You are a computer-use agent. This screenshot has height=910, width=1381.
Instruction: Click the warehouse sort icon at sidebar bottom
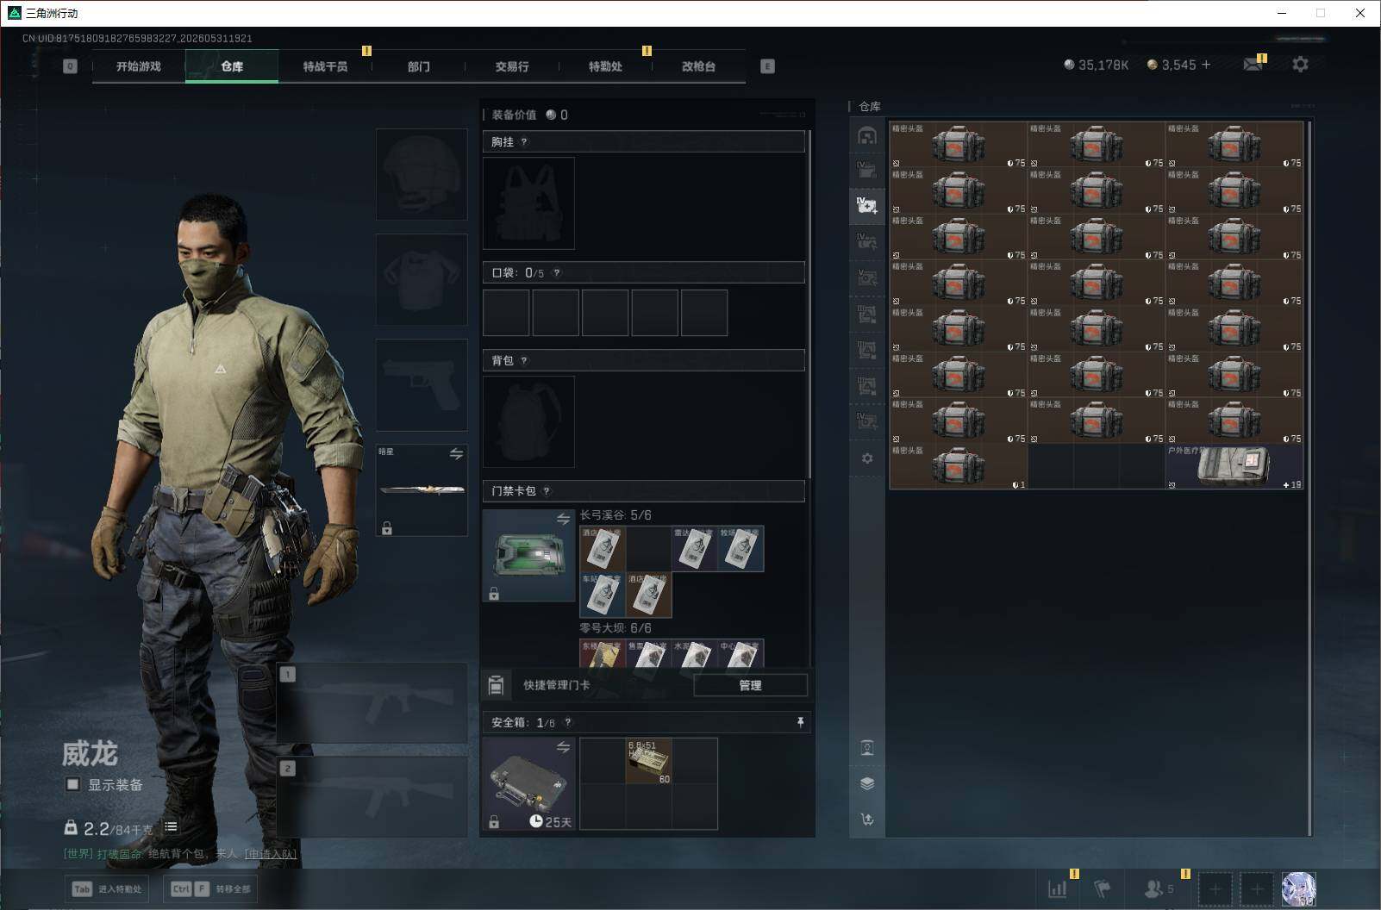point(867,820)
